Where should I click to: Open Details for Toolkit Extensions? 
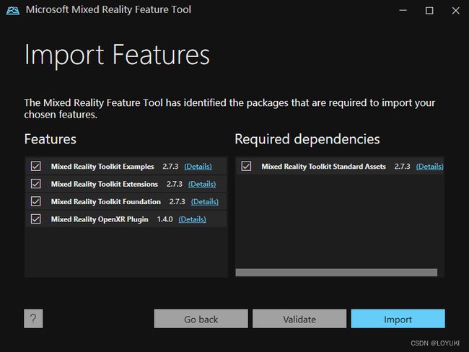click(202, 184)
